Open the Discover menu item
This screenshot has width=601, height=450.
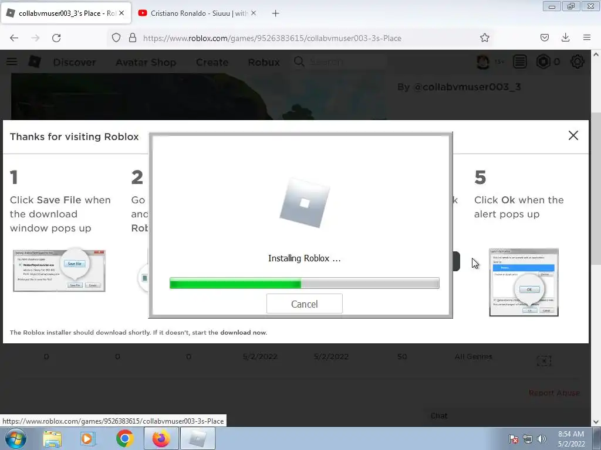(x=75, y=62)
